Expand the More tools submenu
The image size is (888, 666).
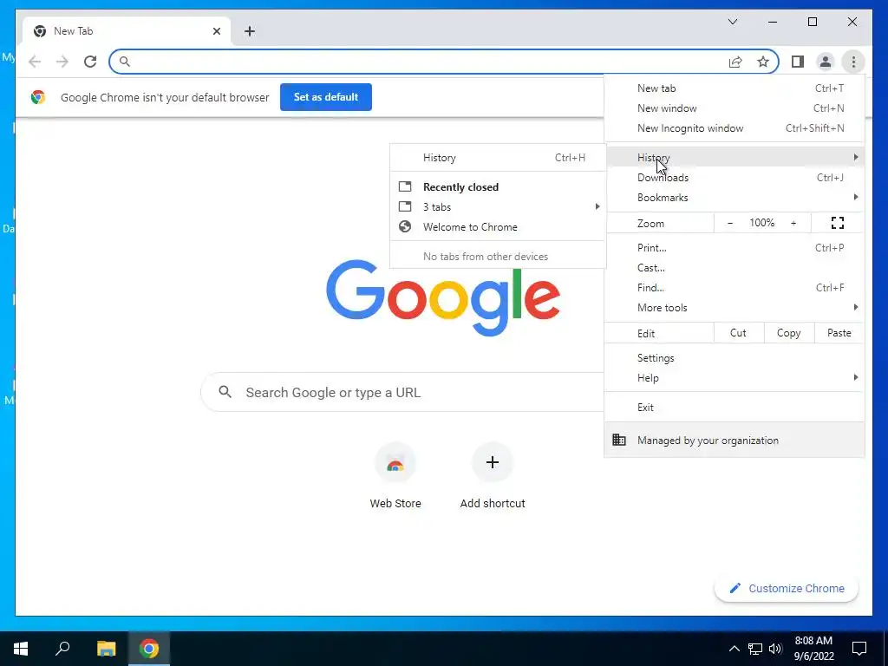coord(734,308)
